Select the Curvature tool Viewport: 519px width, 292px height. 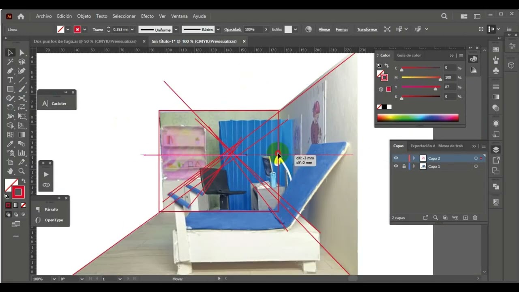[x=22, y=71]
